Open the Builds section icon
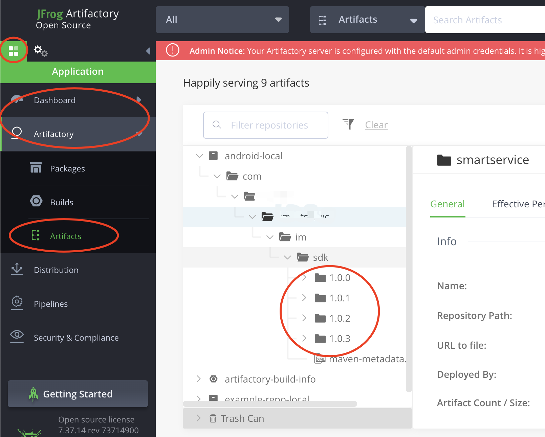The image size is (545, 437). [x=36, y=202]
